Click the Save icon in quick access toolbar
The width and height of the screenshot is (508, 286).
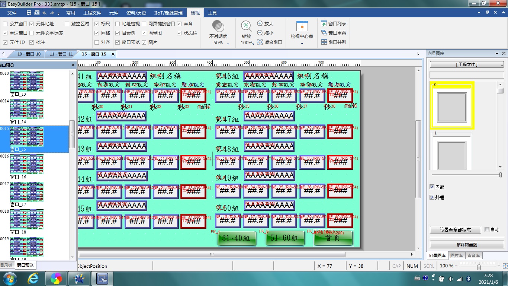click(x=29, y=13)
